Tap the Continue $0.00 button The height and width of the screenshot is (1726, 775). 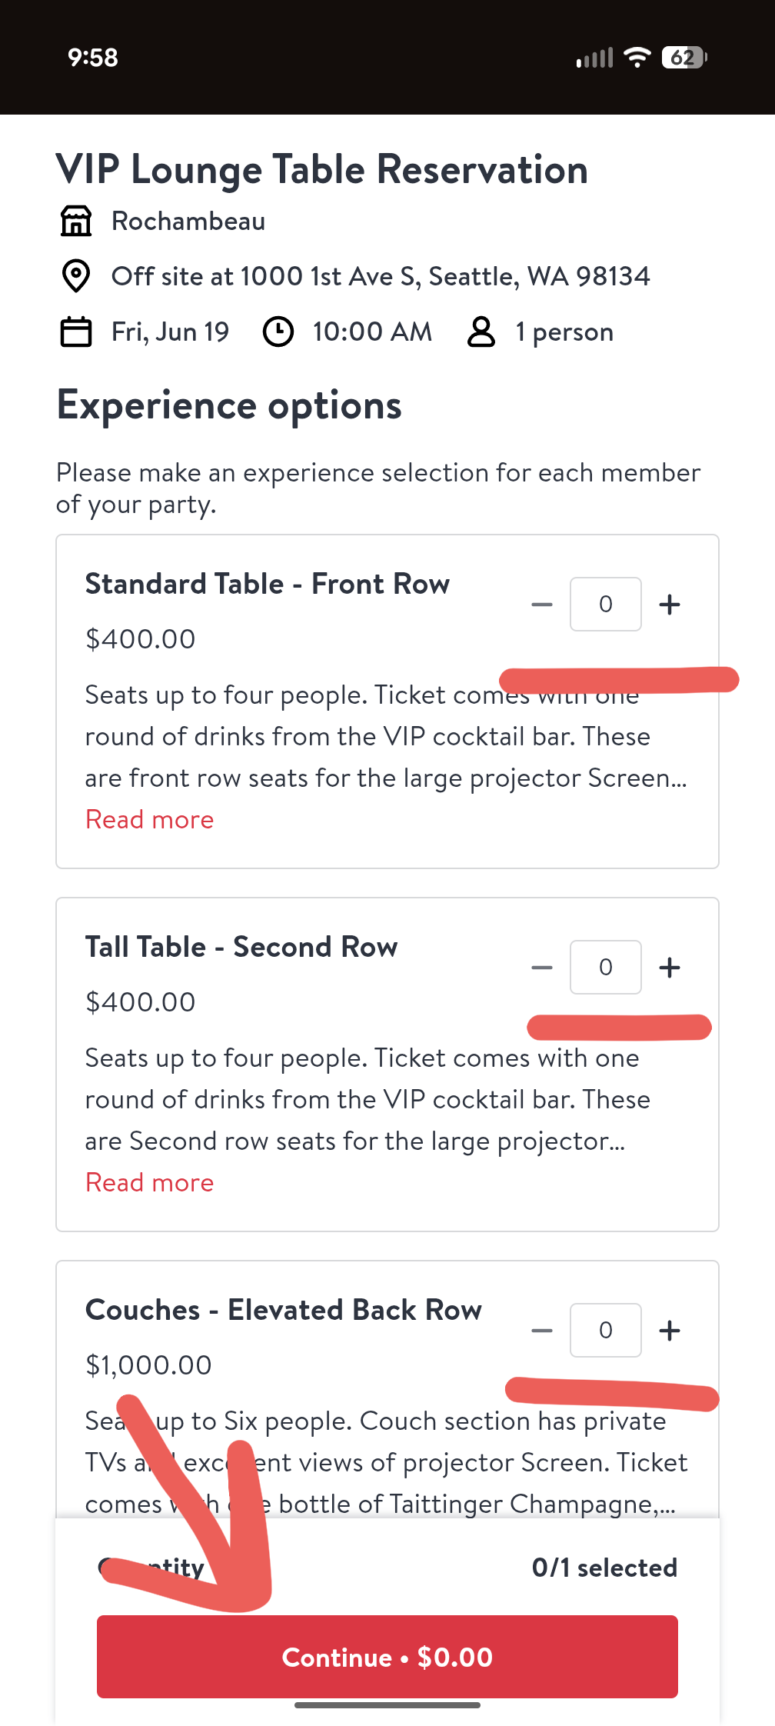pyautogui.click(x=387, y=1657)
